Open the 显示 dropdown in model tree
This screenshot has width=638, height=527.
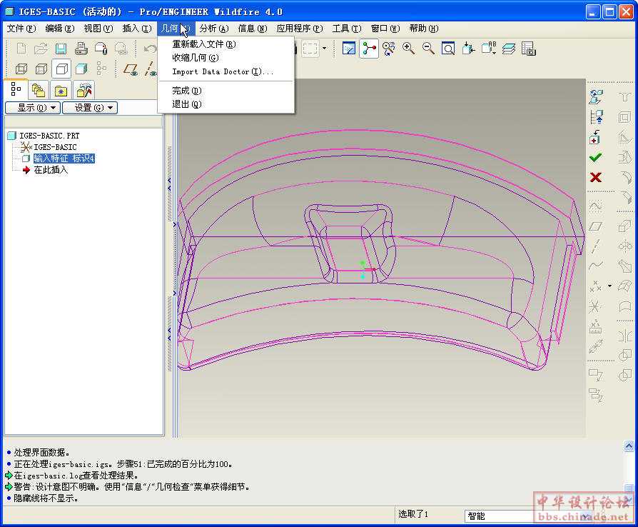33,108
